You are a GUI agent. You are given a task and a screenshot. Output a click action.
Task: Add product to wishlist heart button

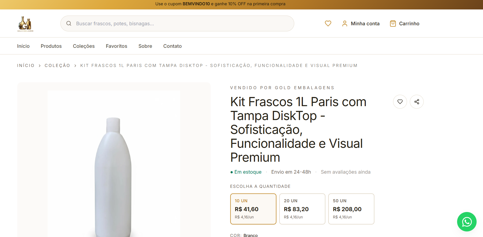pyautogui.click(x=400, y=102)
